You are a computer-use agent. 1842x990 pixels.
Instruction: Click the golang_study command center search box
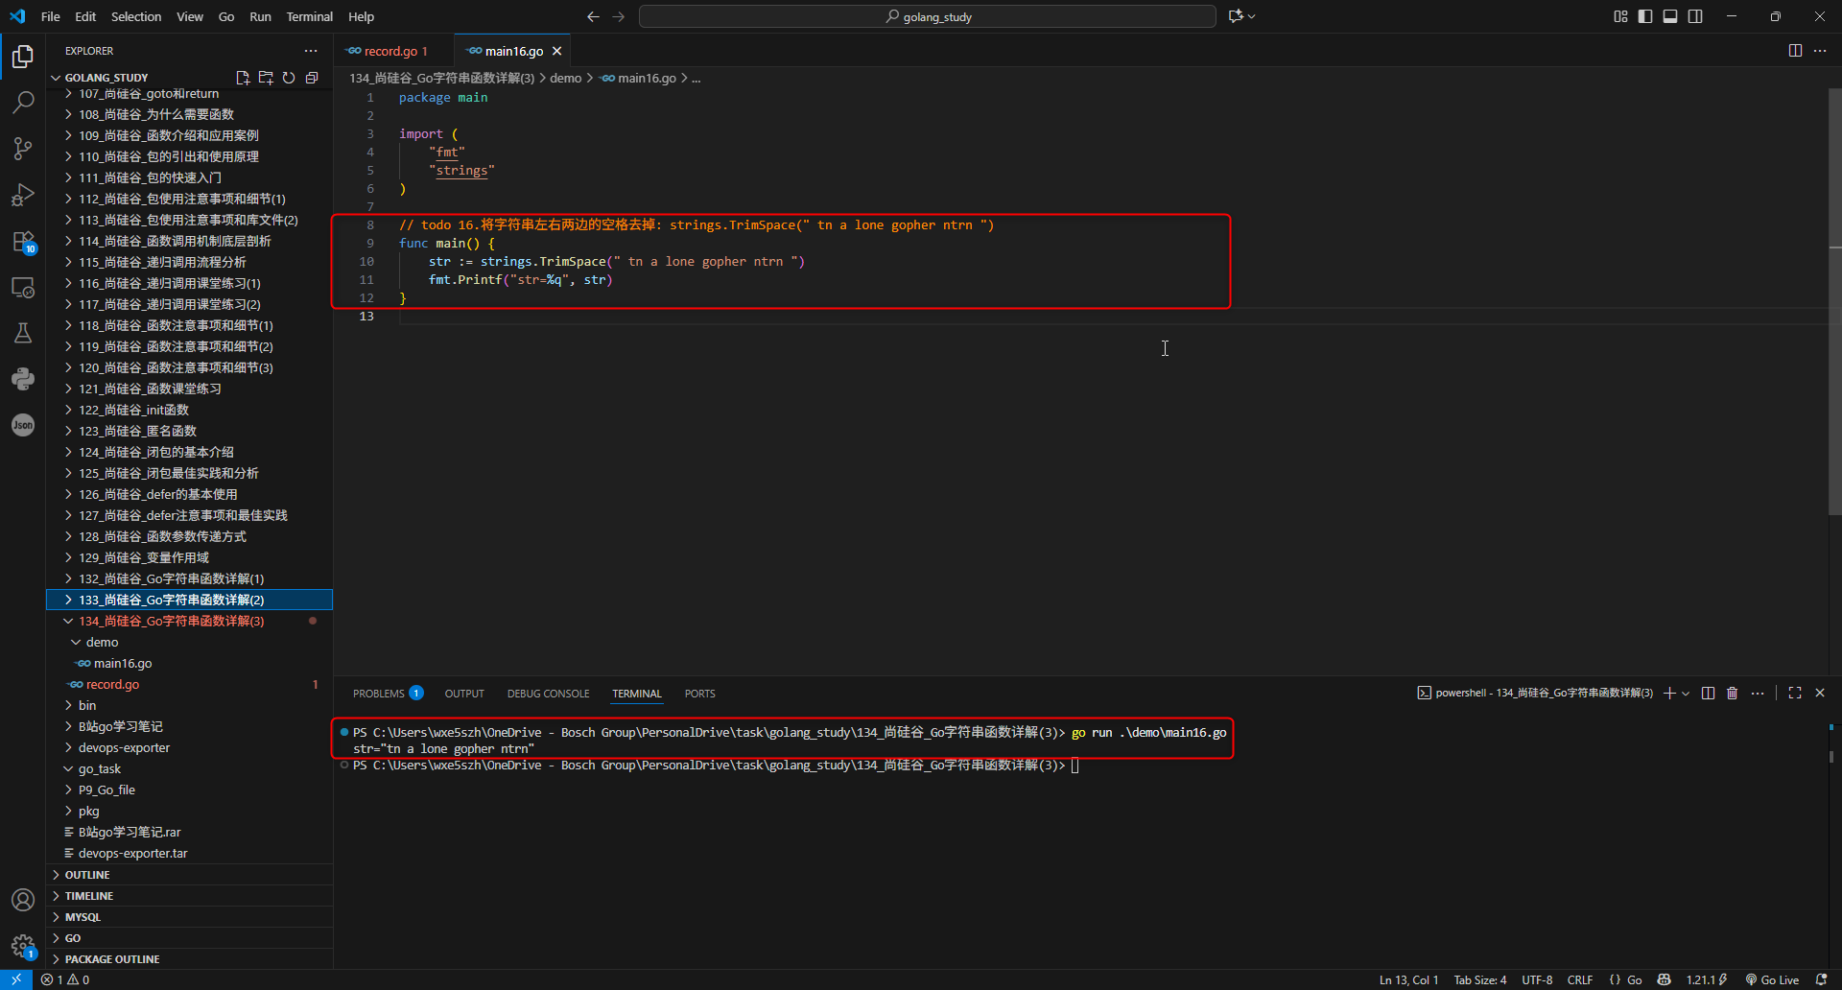tap(928, 16)
